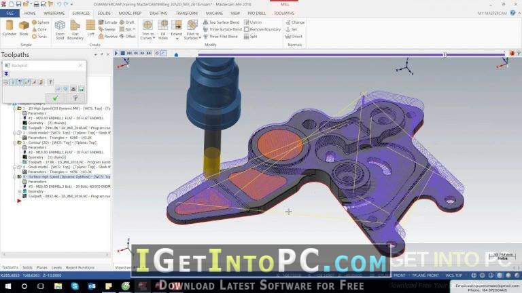522x293 pixels.
Task: Click the Fill Holes tool
Action: click(x=163, y=29)
